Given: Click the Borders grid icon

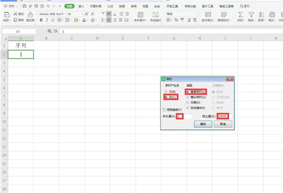Looking at the screenshot, I should [59, 20].
